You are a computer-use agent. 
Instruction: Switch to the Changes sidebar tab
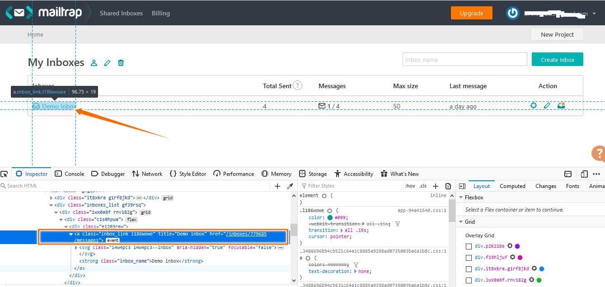pyautogui.click(x=546, y=186)
